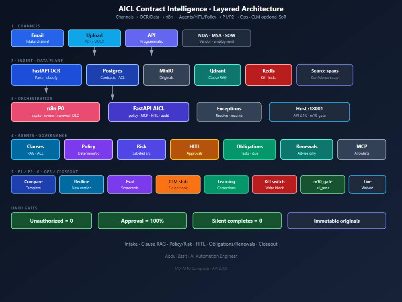Select the red Redis Kill locks box
402x302 pixels.
(x=269, y=75)
